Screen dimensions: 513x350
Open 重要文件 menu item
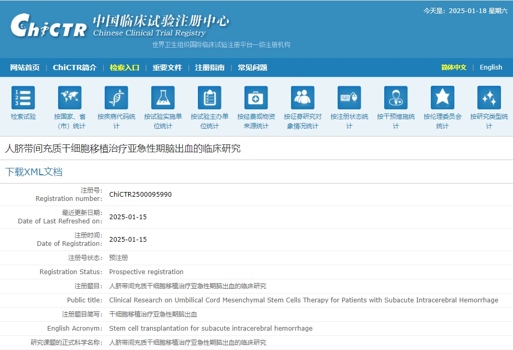point(167,67)
